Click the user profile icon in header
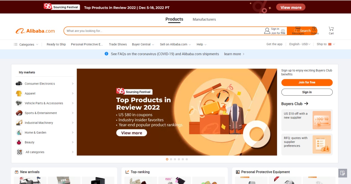 point(267,31)
